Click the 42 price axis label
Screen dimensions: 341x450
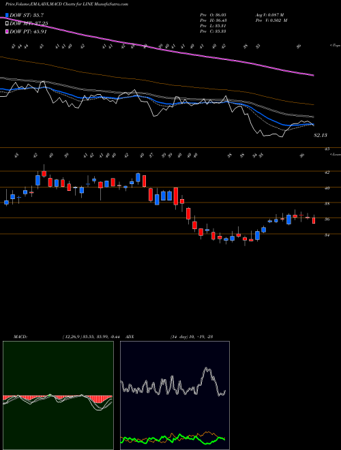tap(327, 172)
